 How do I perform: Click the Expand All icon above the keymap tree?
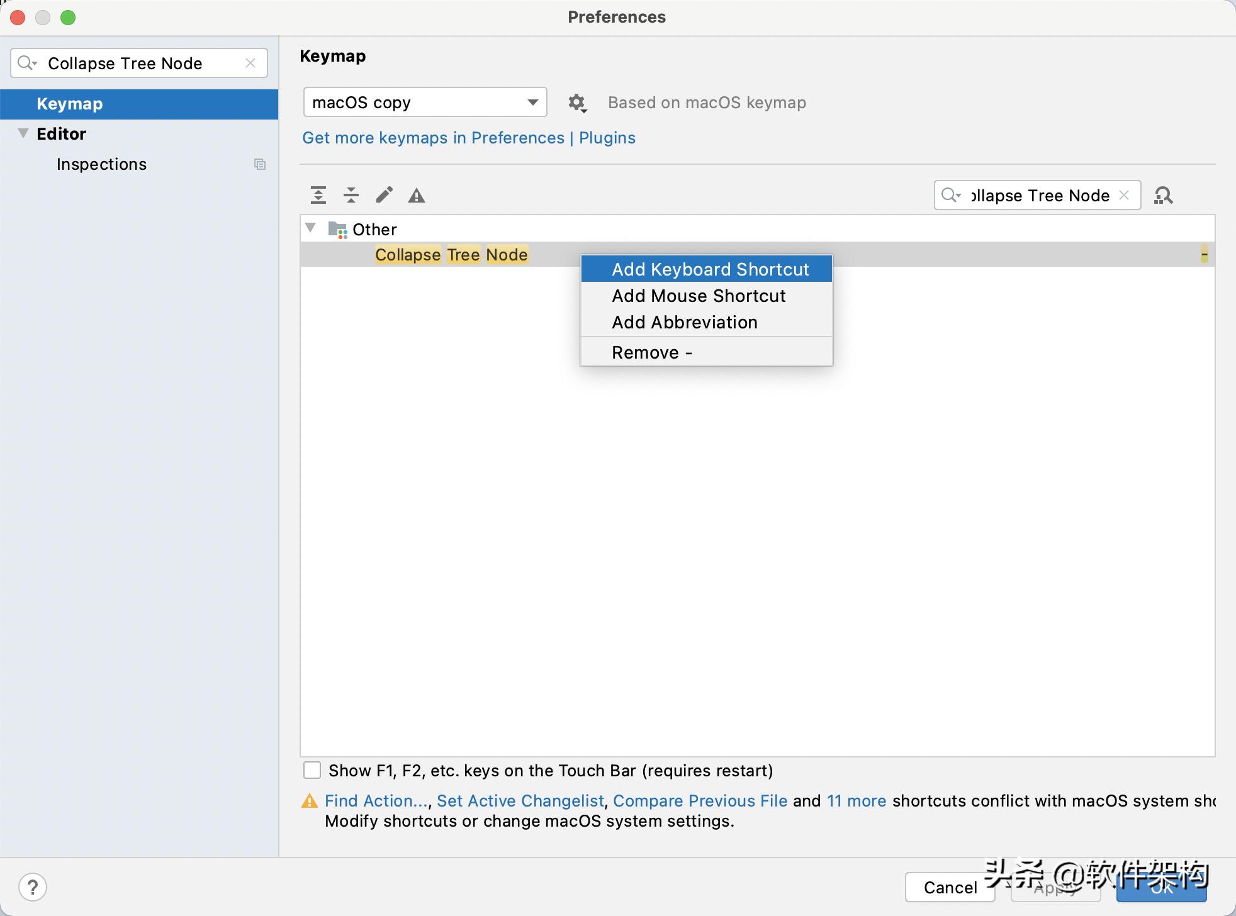tap(318, 195)
